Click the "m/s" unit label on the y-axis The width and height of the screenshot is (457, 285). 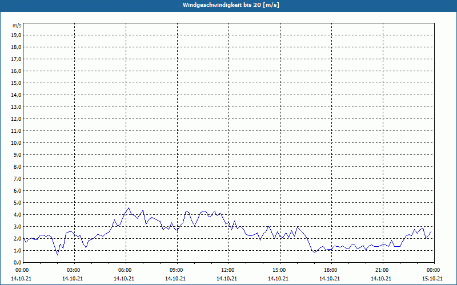[x=17, y=26]
